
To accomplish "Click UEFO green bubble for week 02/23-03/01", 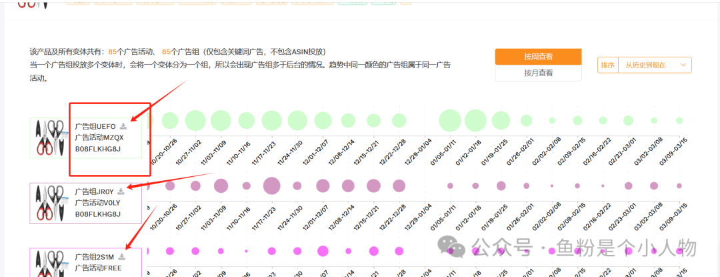I will [x=628, y=120].
